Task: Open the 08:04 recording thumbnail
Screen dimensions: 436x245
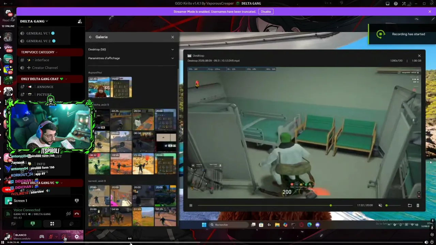Action: pos(143,142)
